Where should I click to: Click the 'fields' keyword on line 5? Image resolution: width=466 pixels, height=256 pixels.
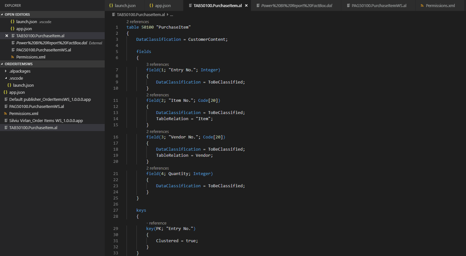[144, 52]
